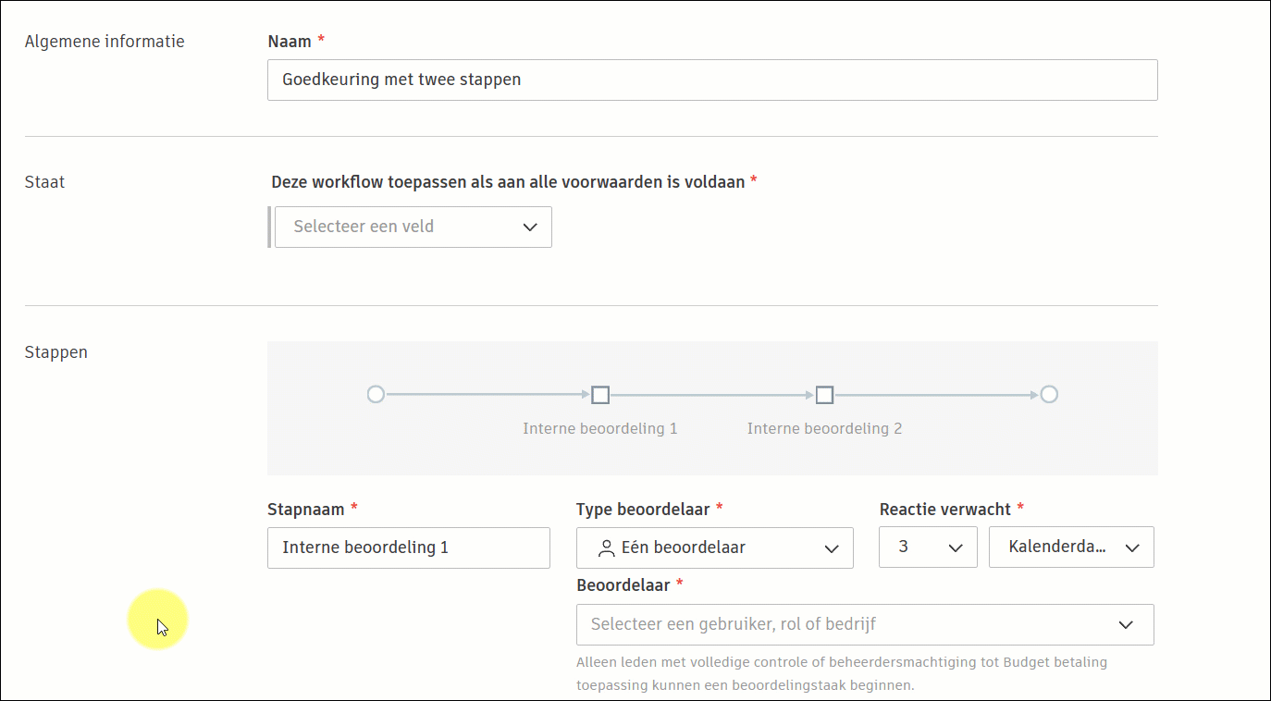Click the 'Staat' section heading
The height and width of the screenshot is (701, 1271).
click(44, 182)
